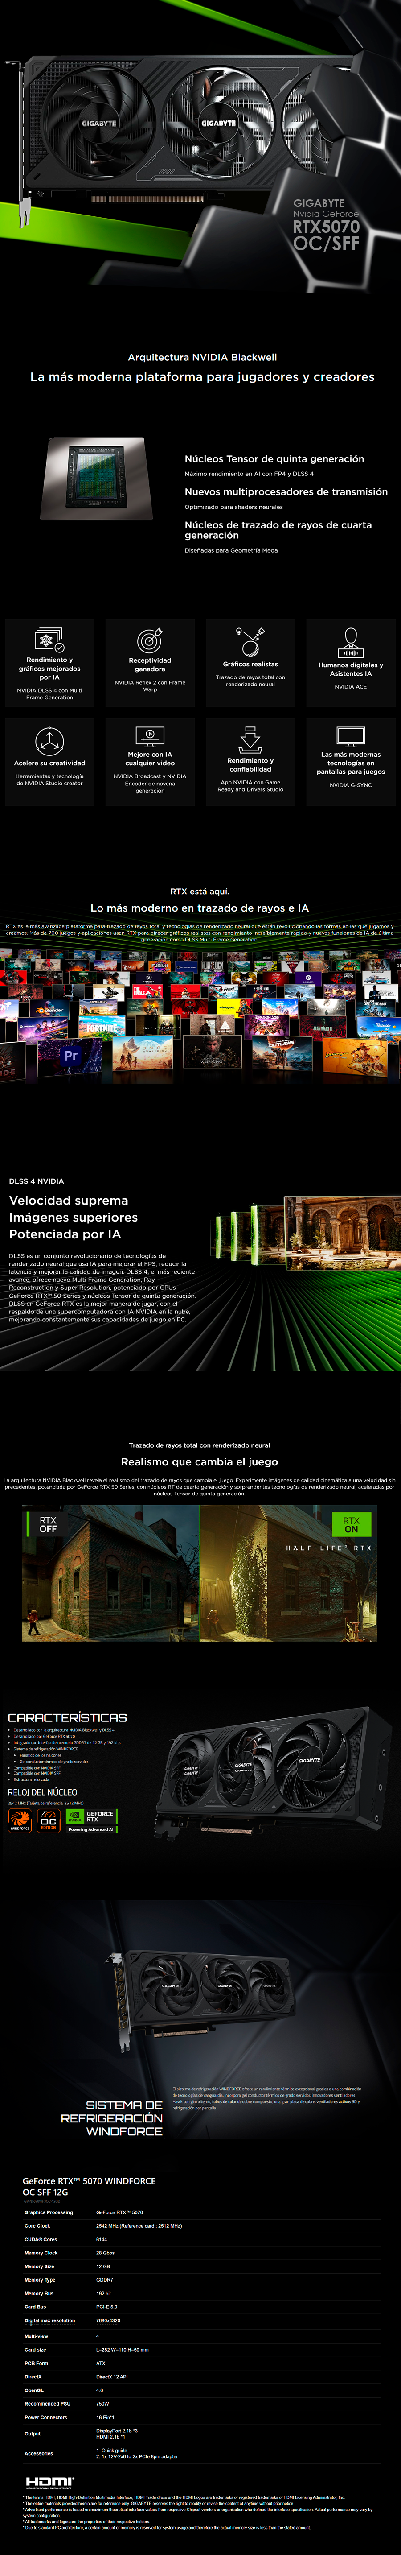Click the 'OpenGL' spec label
Screen dimensions: 401x2555
coord(34,2390)
